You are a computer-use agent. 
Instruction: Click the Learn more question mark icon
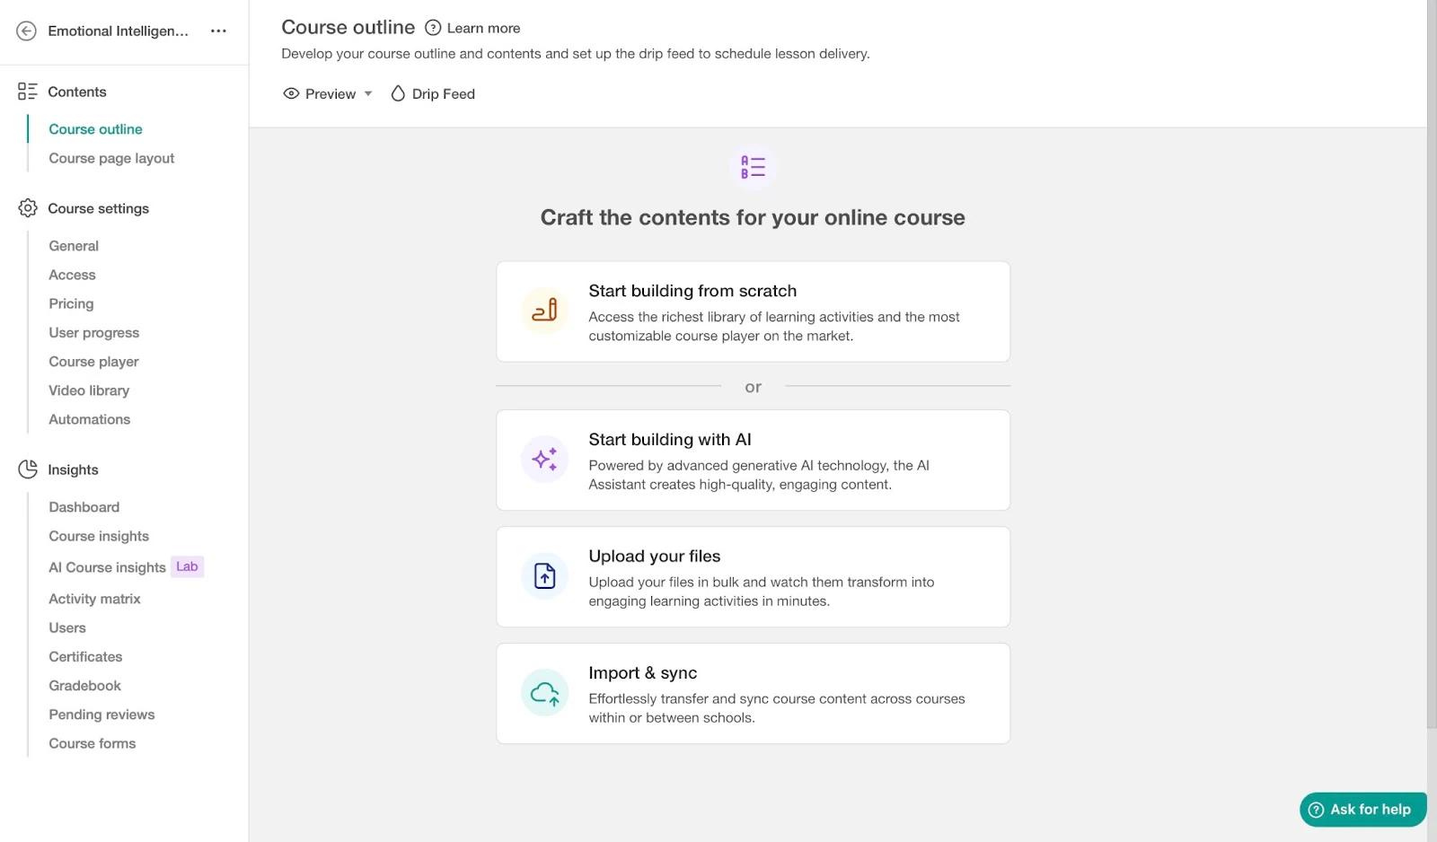coord(433,28)
